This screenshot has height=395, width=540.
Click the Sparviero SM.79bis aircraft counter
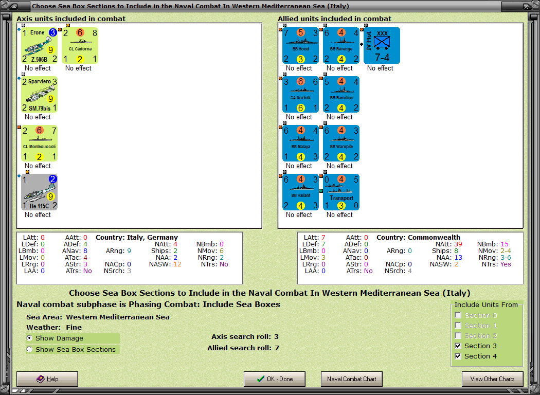point(39,94)
